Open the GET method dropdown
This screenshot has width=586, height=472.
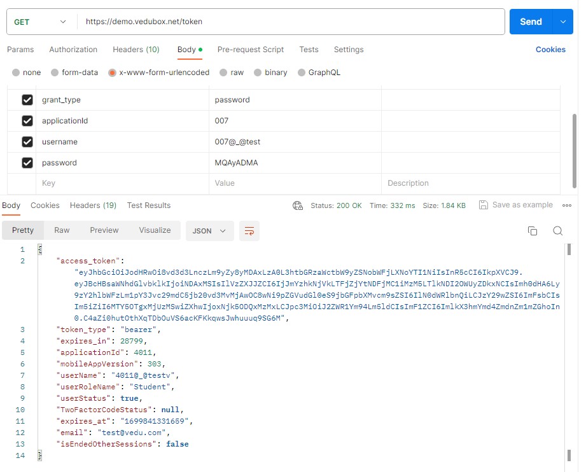coord(40,22)
